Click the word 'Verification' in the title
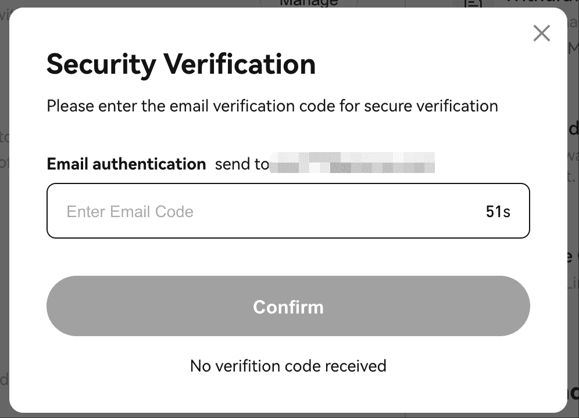579x418 pixels. (240, 64)
